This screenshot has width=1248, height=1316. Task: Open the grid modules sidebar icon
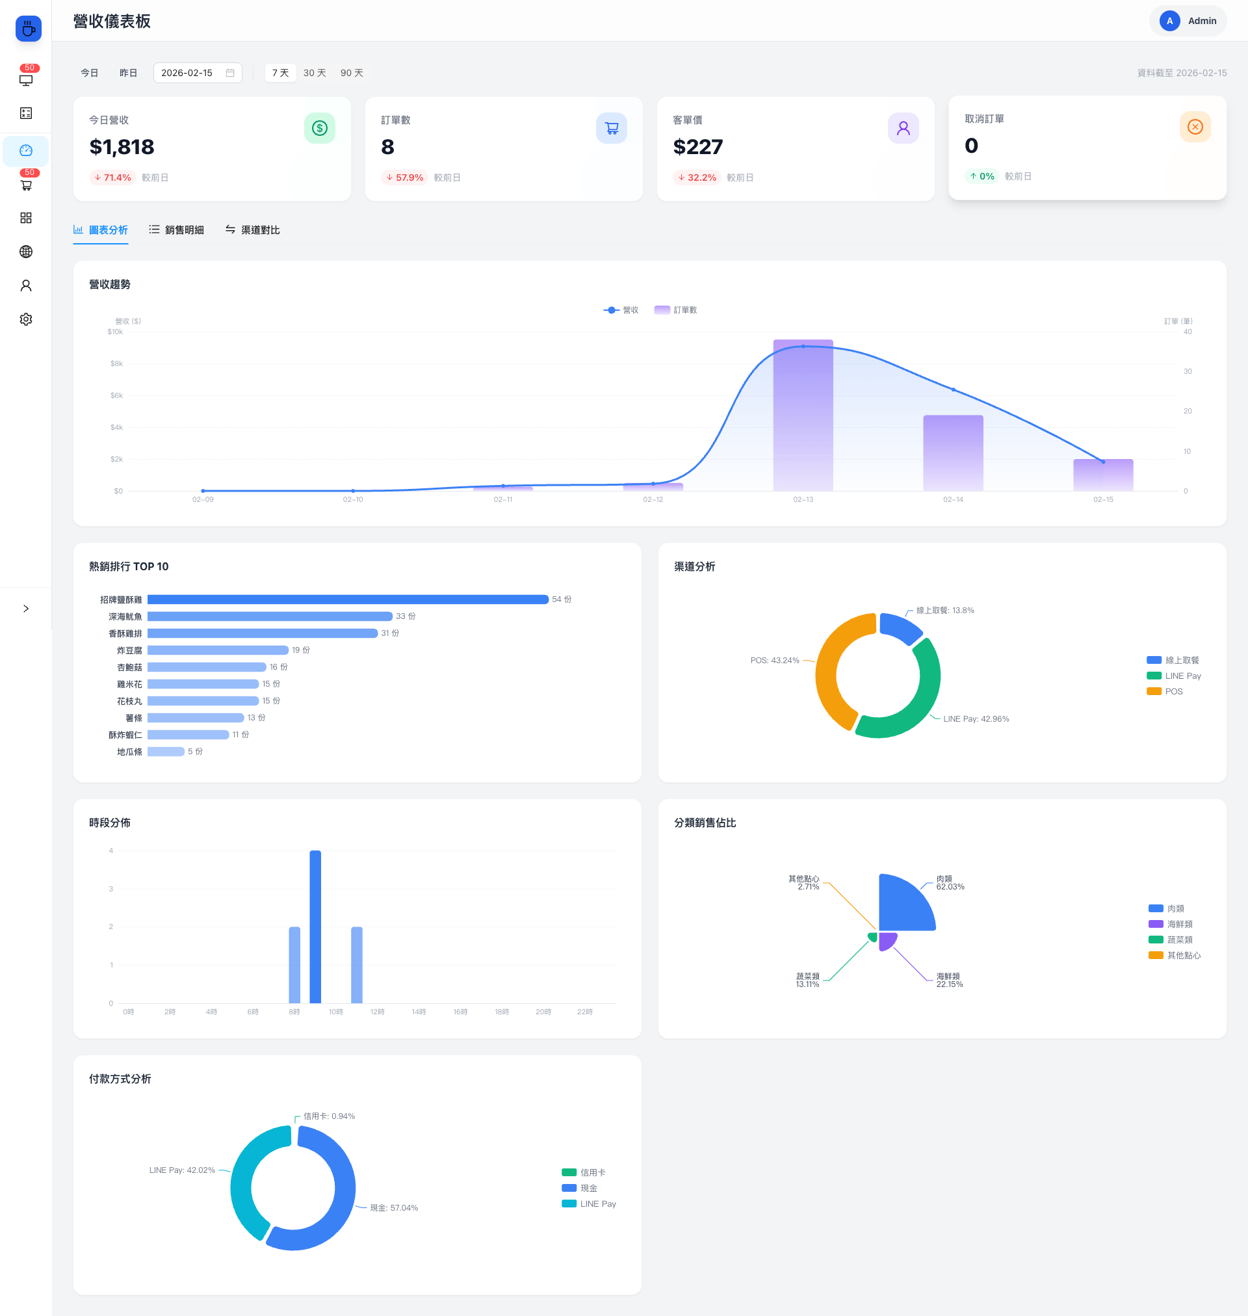pos(26,218)
